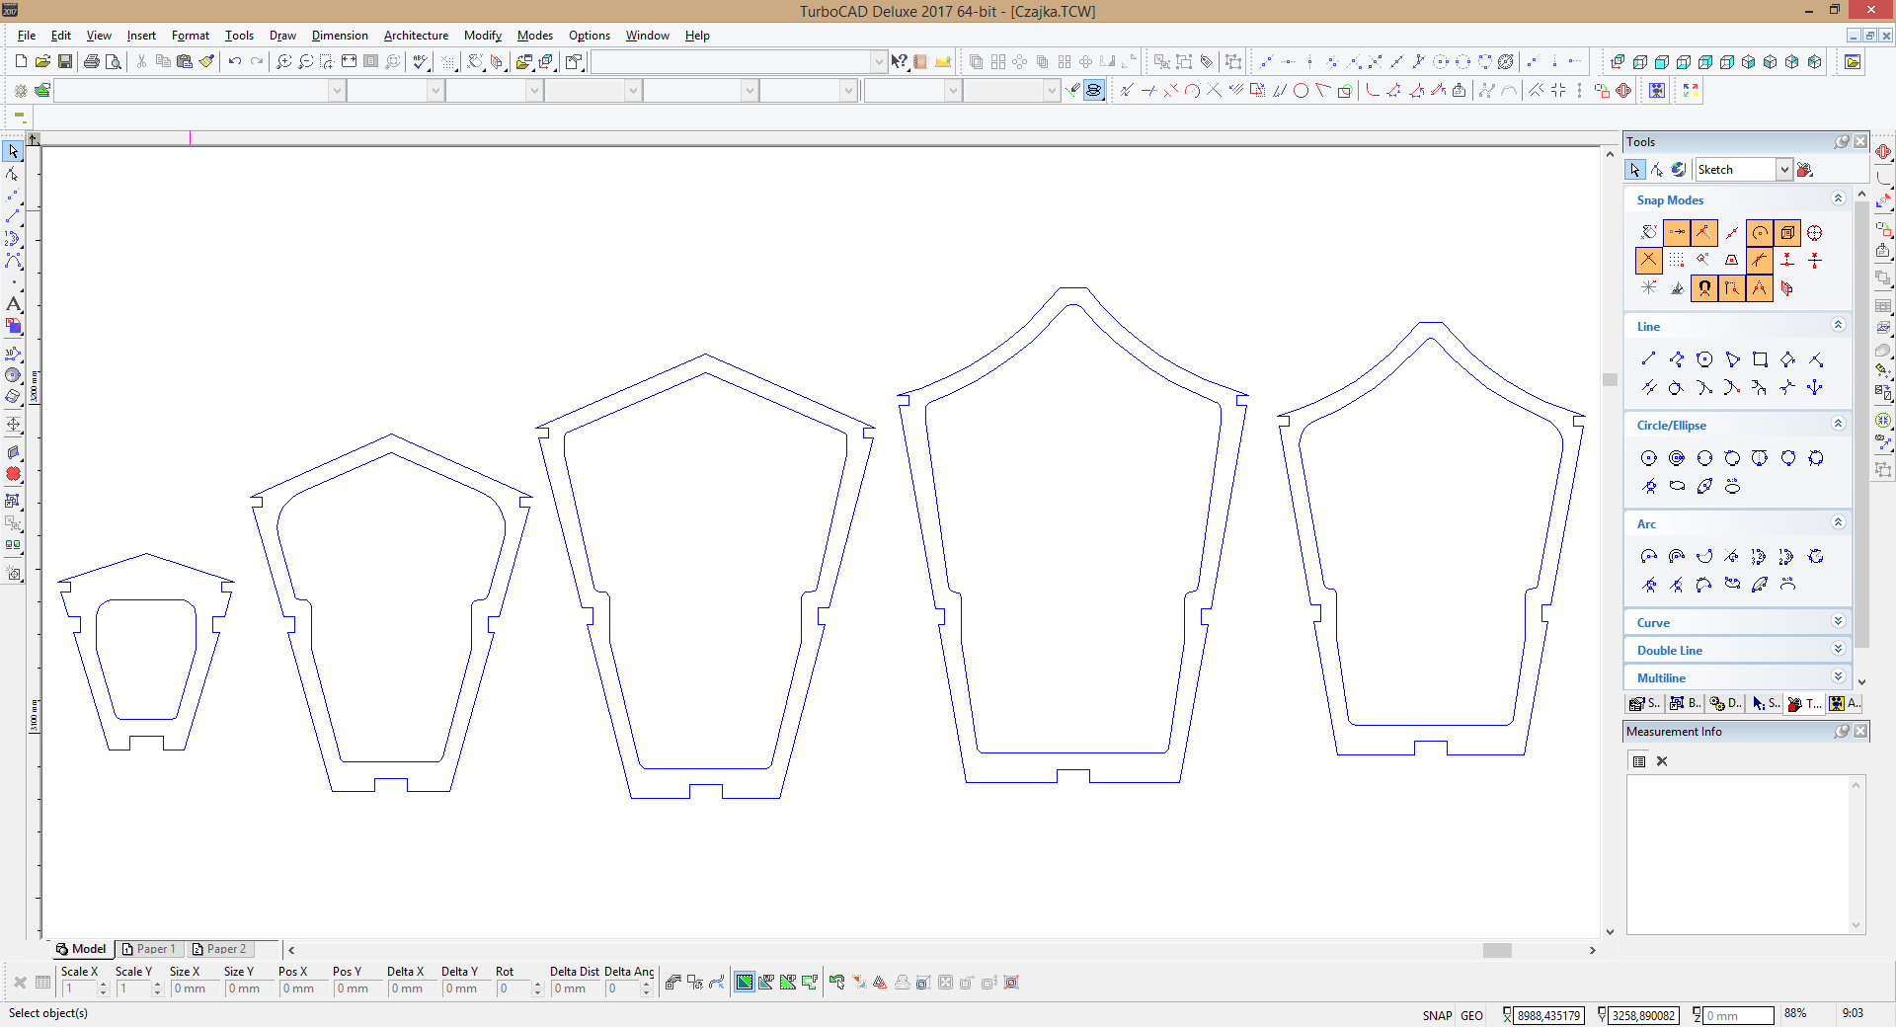1896x1027 pixels.
Task: Click the horizontal scrollbar thumb below the canvas
Action: click(1497, 950)
